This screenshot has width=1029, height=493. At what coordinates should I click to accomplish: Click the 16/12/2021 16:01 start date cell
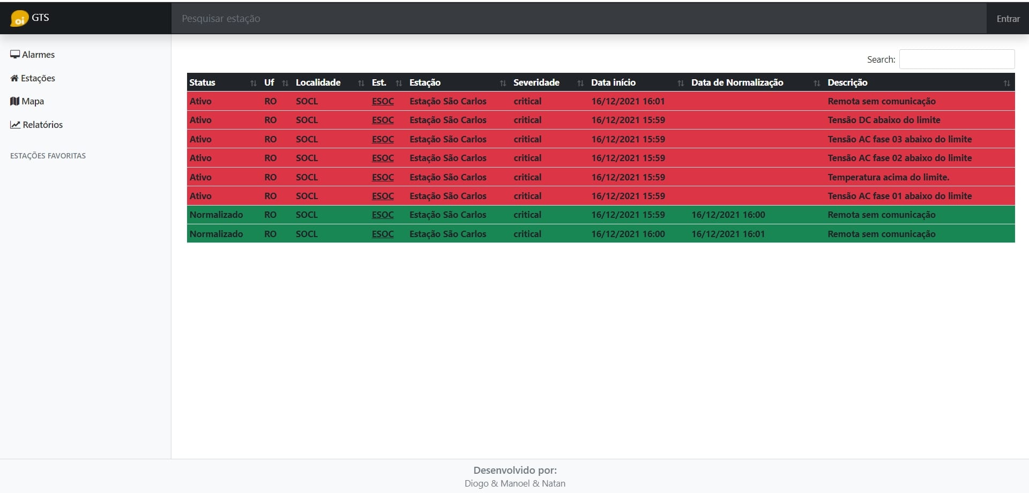point(628,101)
